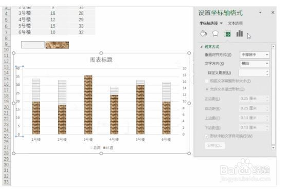Select row header 9
The width and height of the screenshot is (287, 189).
pos(6,44)
